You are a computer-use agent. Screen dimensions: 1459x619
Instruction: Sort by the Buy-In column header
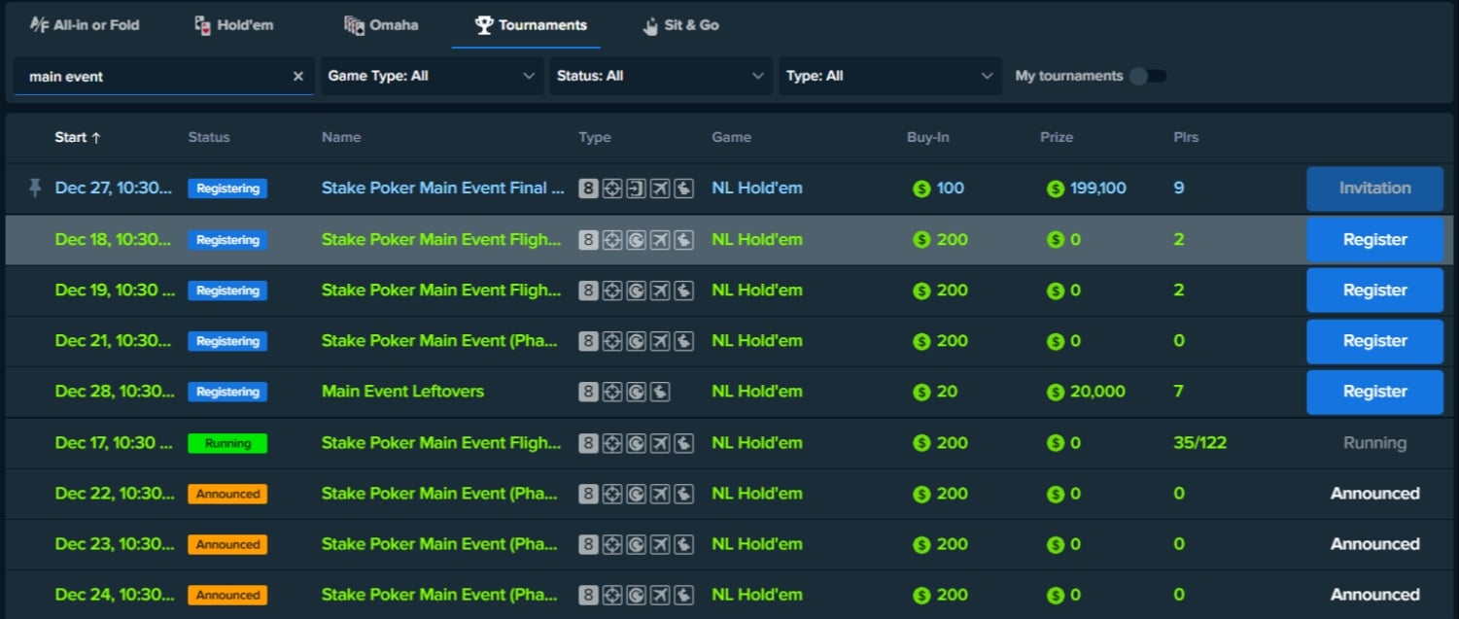928,137
